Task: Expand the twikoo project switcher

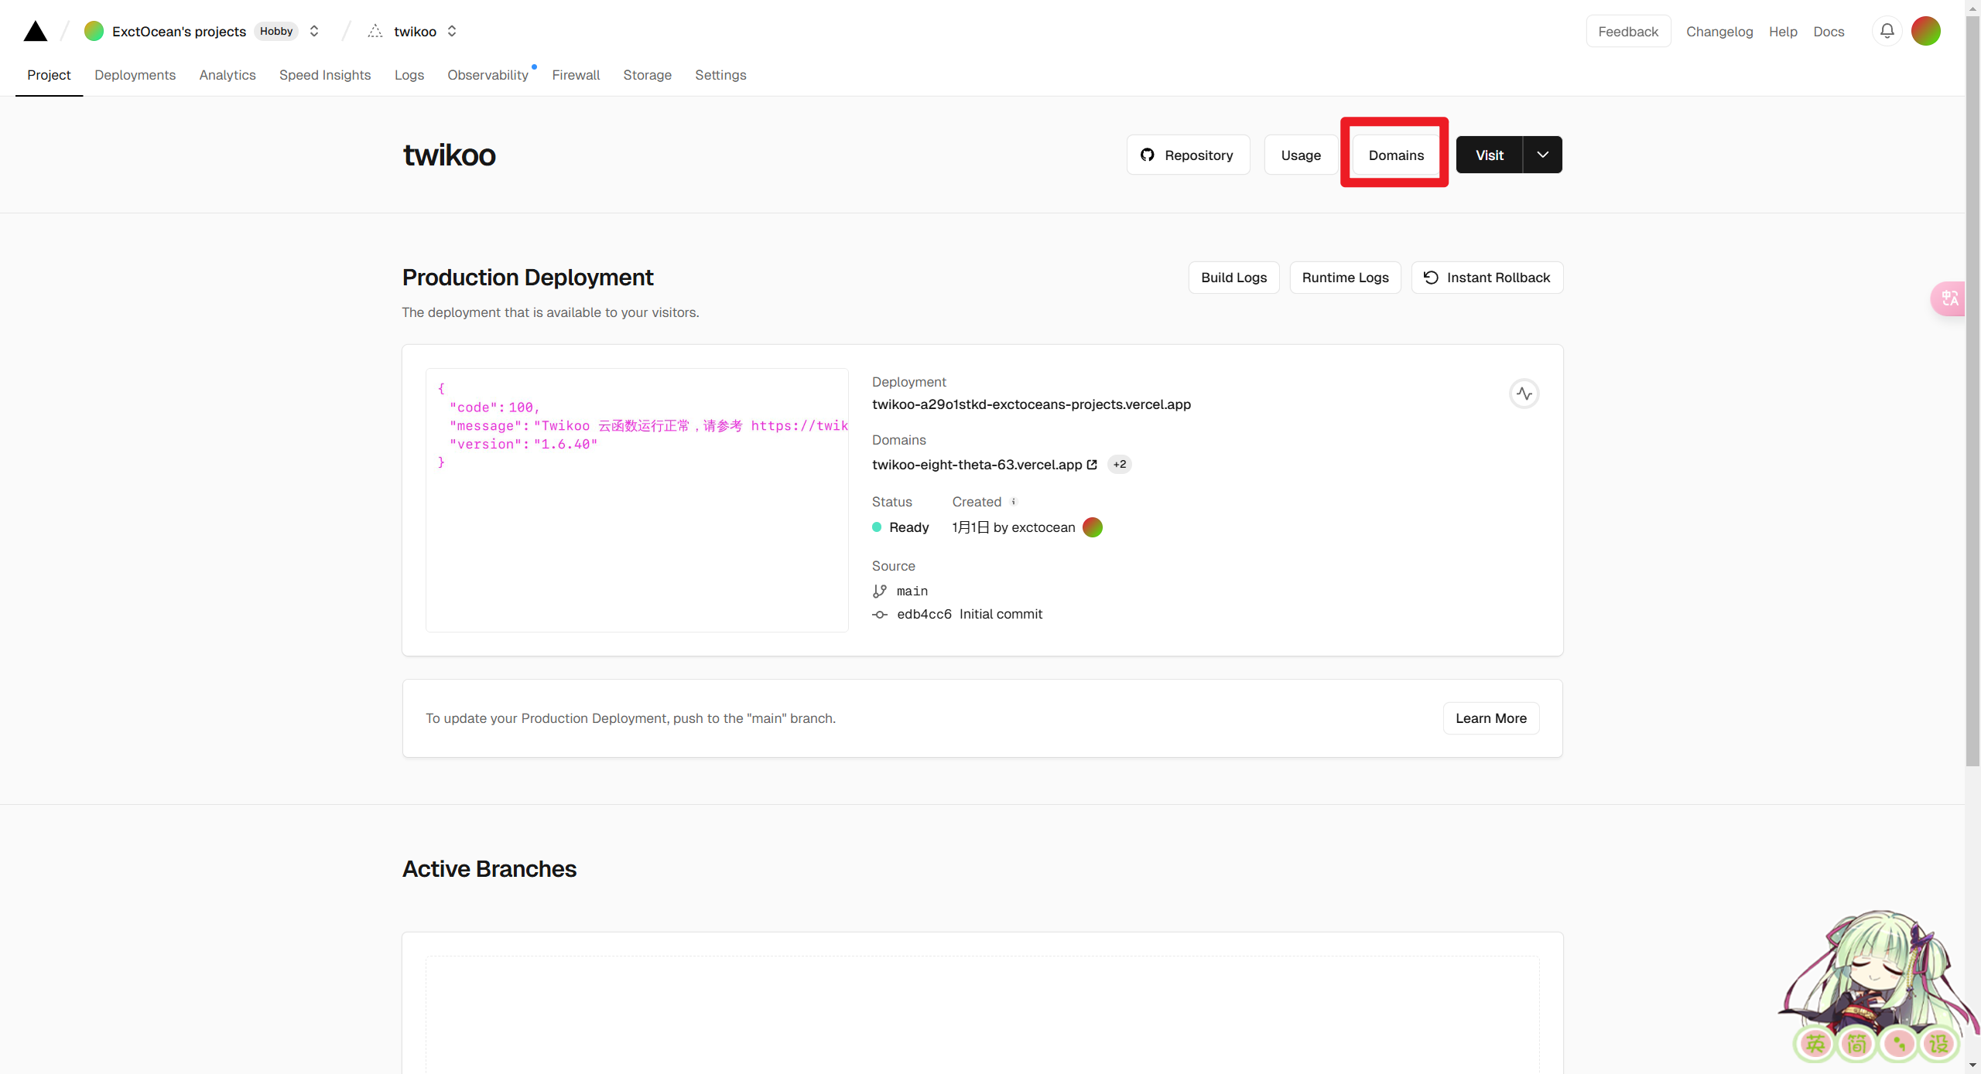Action: coord(452,31)
